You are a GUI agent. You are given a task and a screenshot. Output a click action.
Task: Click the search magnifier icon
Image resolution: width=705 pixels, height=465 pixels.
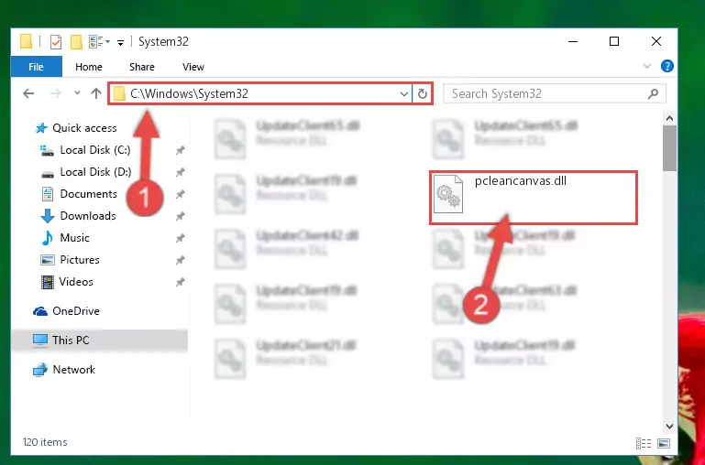[653, 93]
